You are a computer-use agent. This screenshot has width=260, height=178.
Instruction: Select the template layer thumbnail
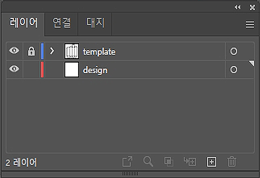72,51
